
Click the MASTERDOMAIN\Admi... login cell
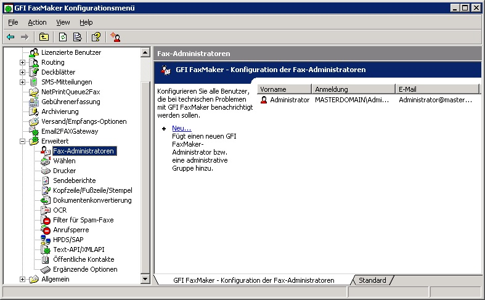point(352,100)
